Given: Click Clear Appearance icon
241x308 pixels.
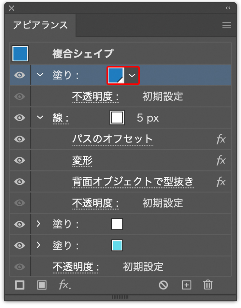Looking at the screenshot, I should click(163, 285).
